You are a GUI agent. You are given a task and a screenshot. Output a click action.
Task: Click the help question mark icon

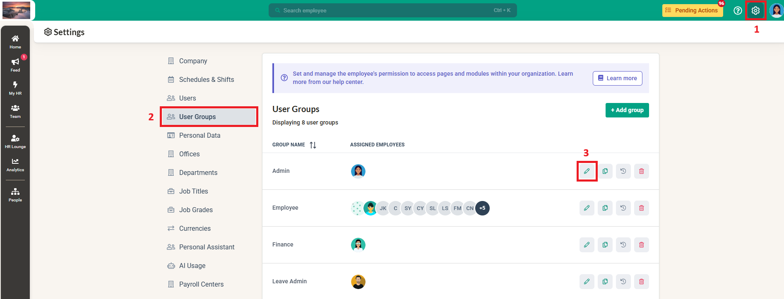click(737, 11)
